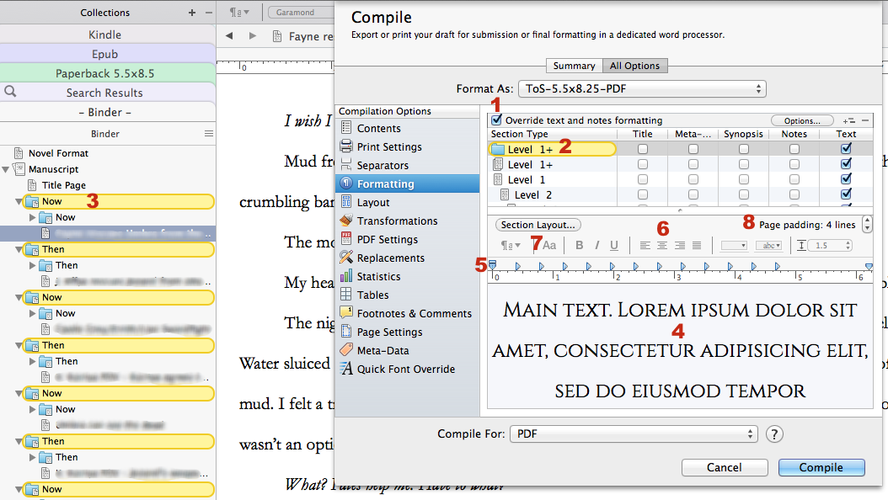888x500 pixels.
Task: Increase Page padding with the stepper
Action: pos(868,221)
